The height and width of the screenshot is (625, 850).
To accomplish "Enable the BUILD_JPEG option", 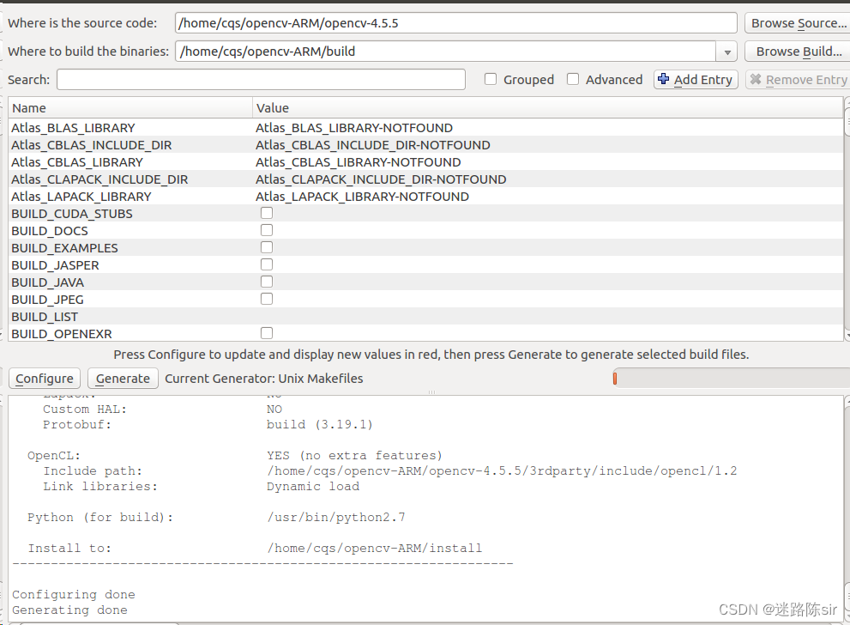I will click(x=266, y=298).
